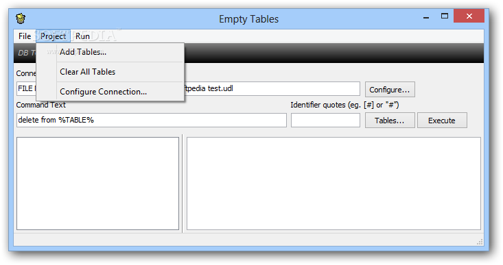Image resolution: width=503 pixels, height=265 pixels.
Task: Choose Add Tables... from Project menu
Action: 110,52
